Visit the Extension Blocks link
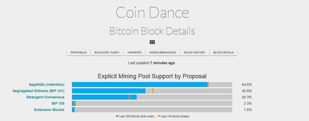The image size is (309, 121). [x=49, y=110]
